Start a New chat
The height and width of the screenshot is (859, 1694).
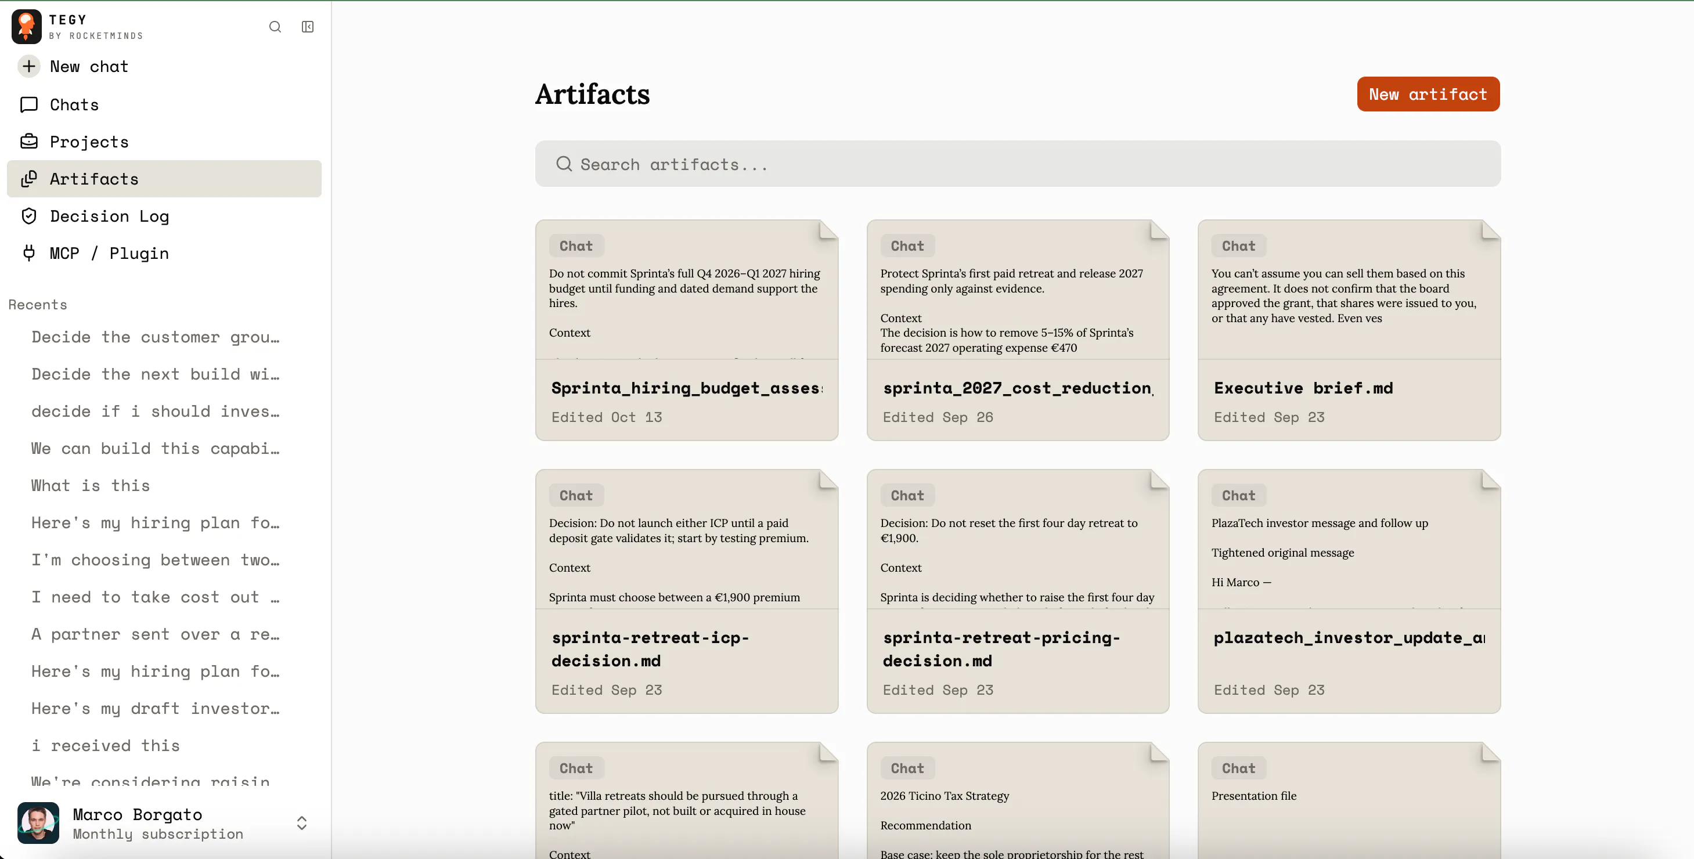click(164, 66)
